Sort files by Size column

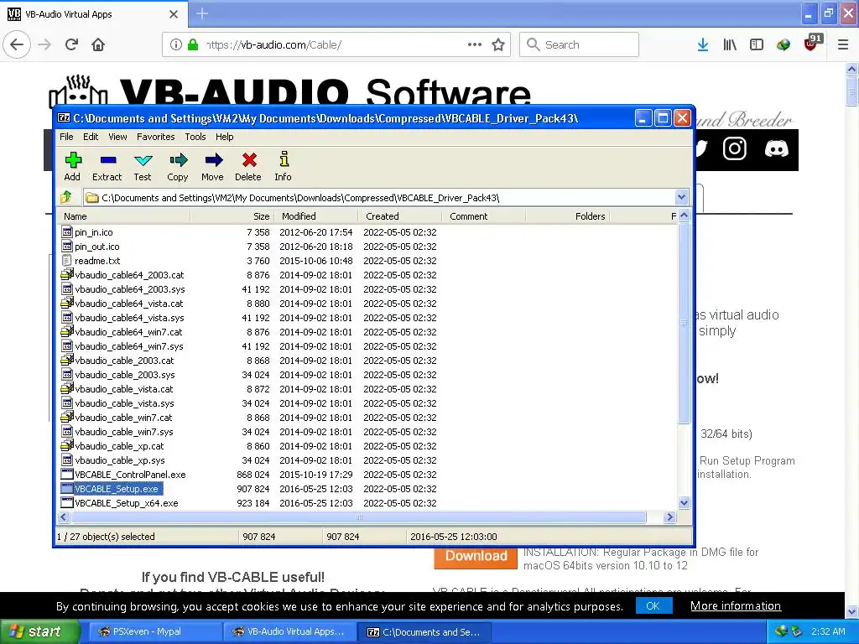coord(232,216)
